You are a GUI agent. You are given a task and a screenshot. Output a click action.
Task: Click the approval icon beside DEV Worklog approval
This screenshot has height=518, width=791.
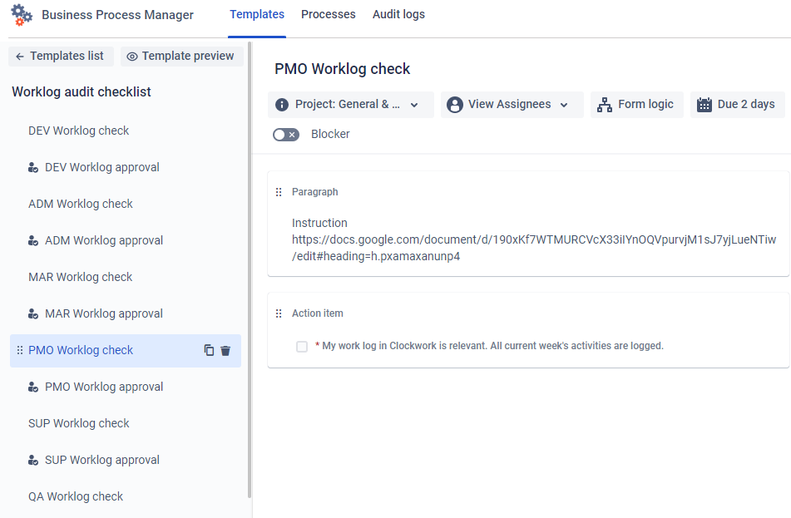pos(33,167)
